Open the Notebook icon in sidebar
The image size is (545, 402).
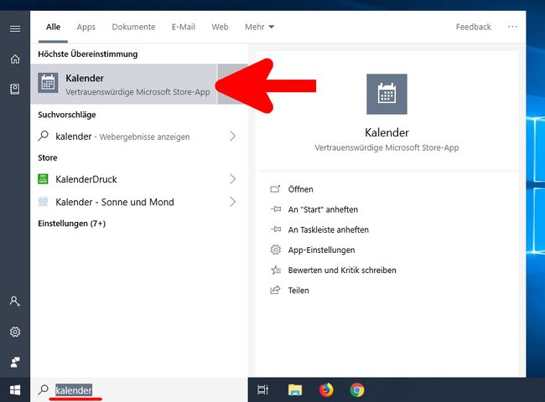(x=15, y=90)
